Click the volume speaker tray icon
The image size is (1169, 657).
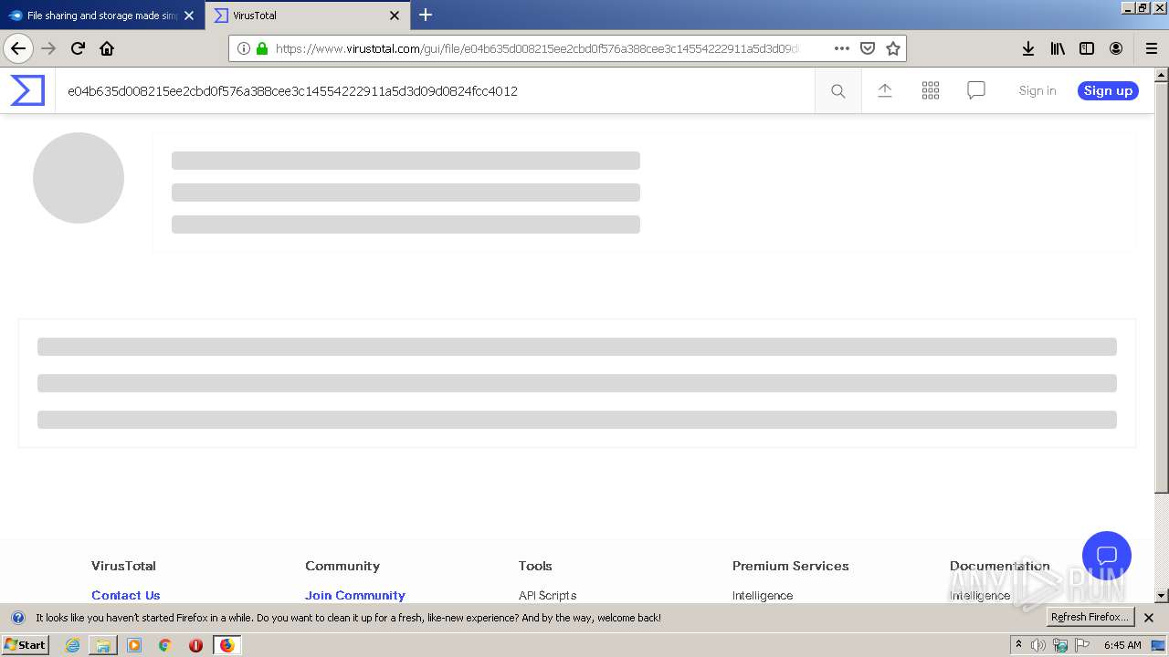coord(1038,645)
